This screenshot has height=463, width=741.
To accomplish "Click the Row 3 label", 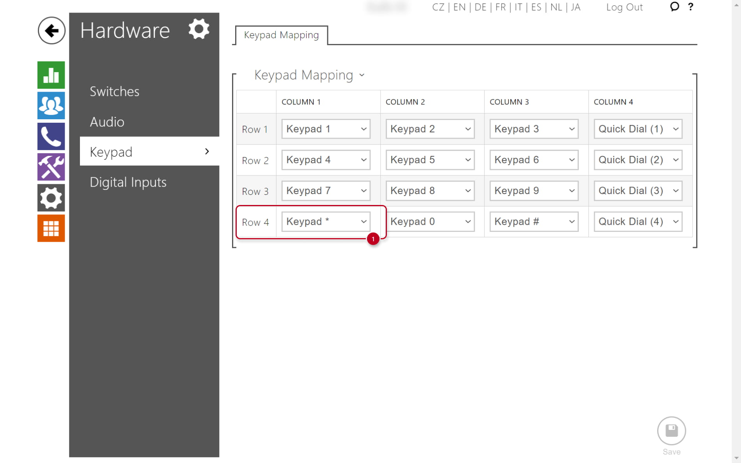I will [x=255, y=191].
